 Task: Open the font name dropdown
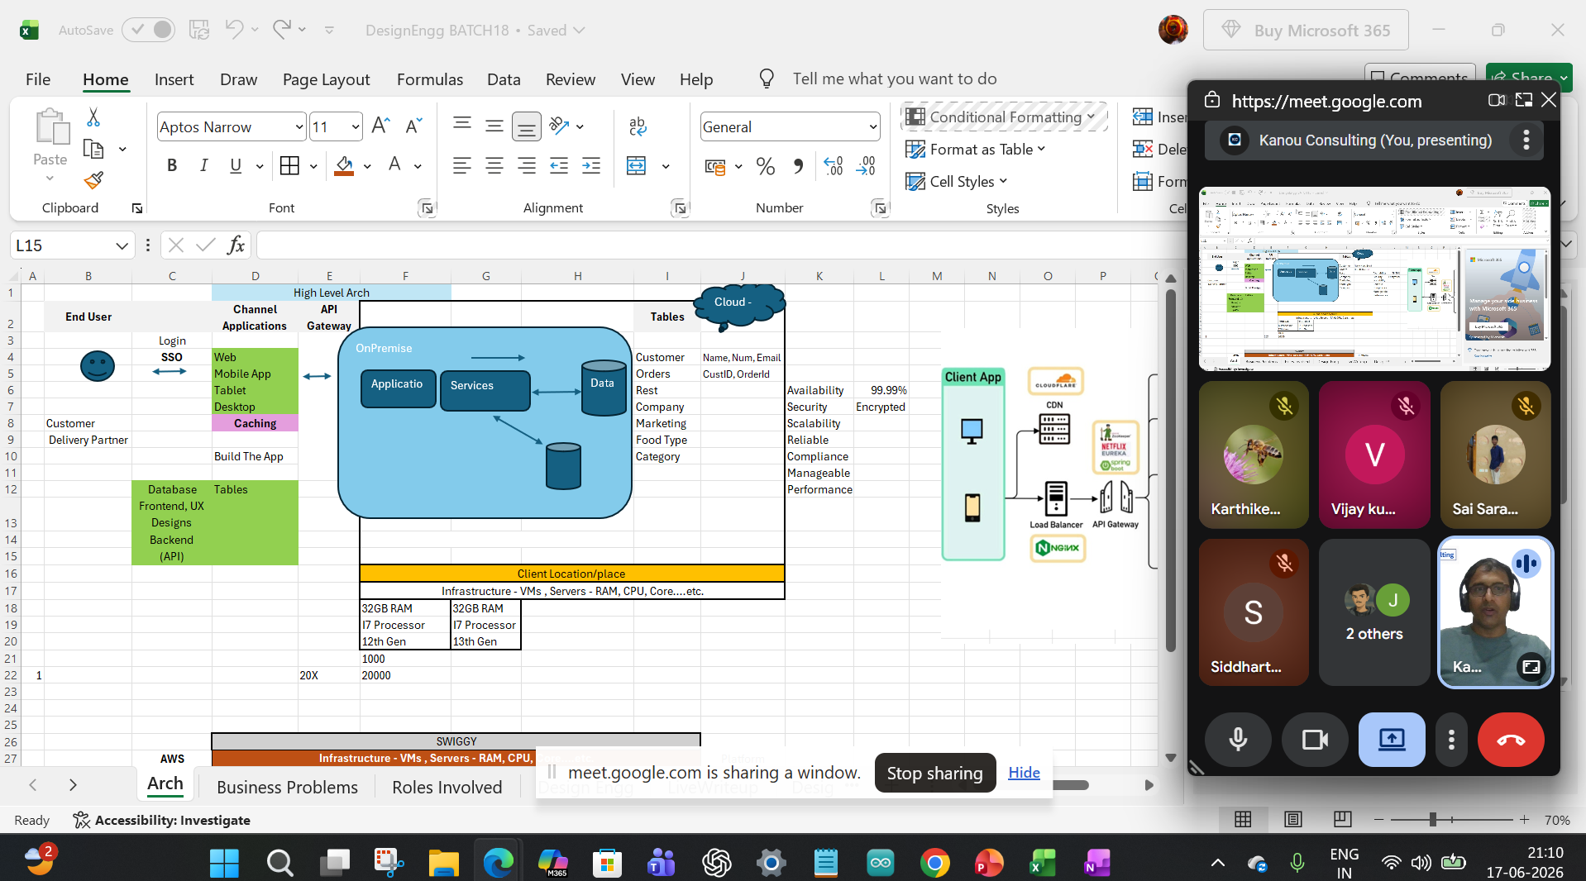pyautogui.click(x=299, y=127)
